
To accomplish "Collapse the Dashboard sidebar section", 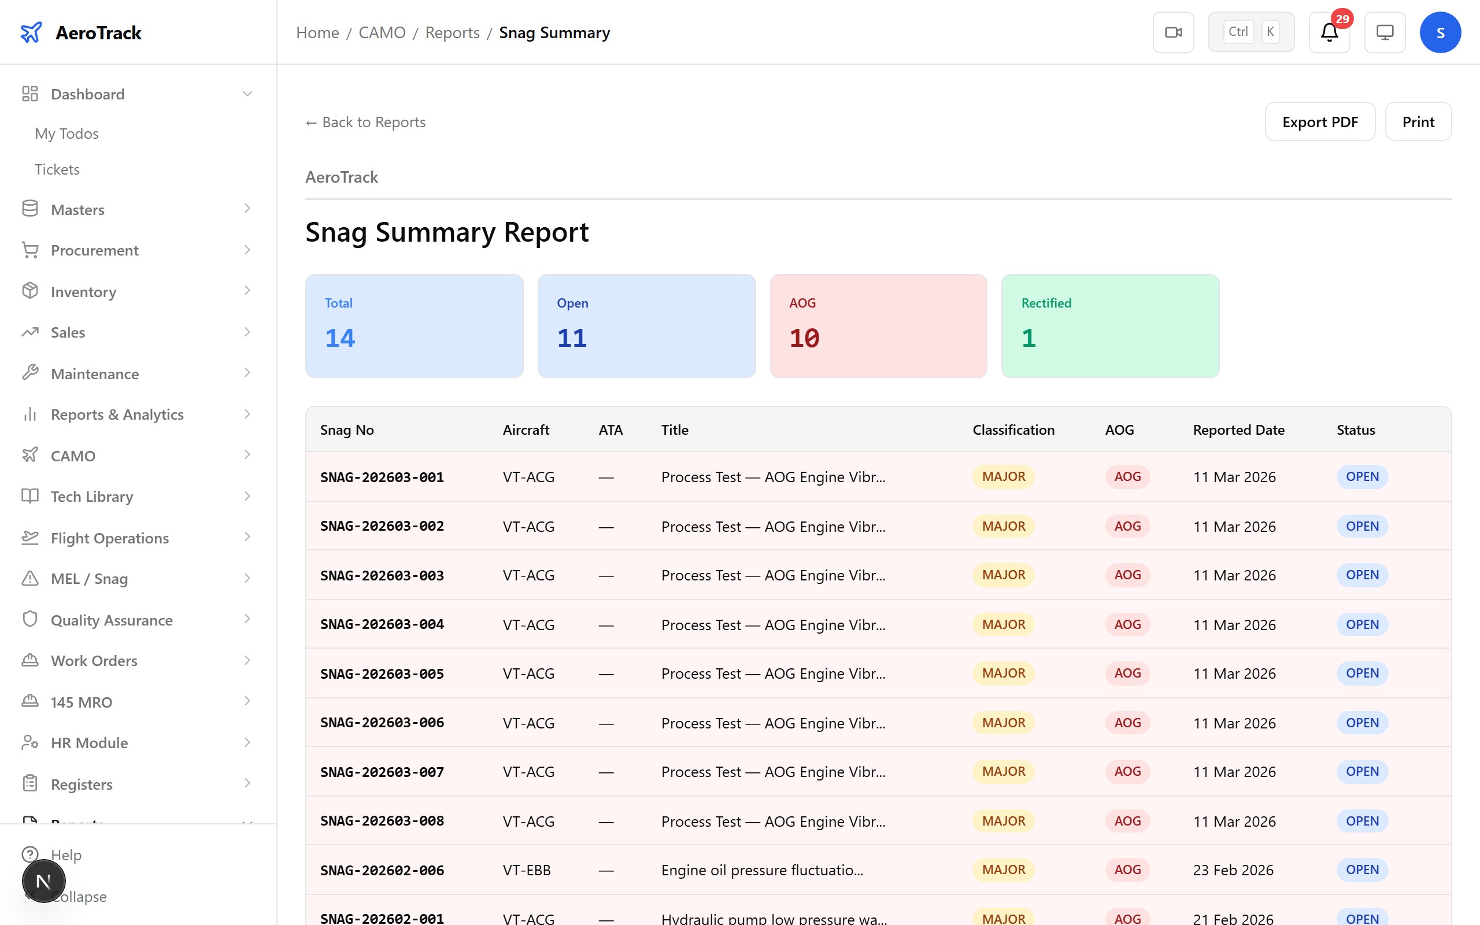I will click(x=247, y=93).
